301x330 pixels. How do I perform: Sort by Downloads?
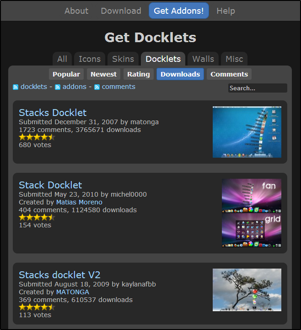pyautogui.click(x=180, y=74)
